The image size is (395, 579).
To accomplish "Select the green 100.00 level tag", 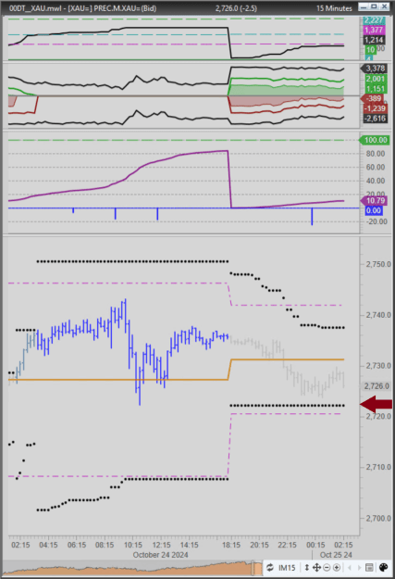I will [374, 140].
